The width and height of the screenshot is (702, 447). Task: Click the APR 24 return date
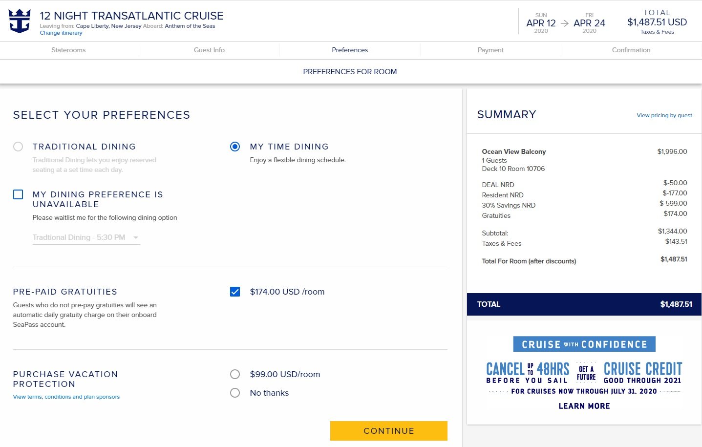point(589,23)
